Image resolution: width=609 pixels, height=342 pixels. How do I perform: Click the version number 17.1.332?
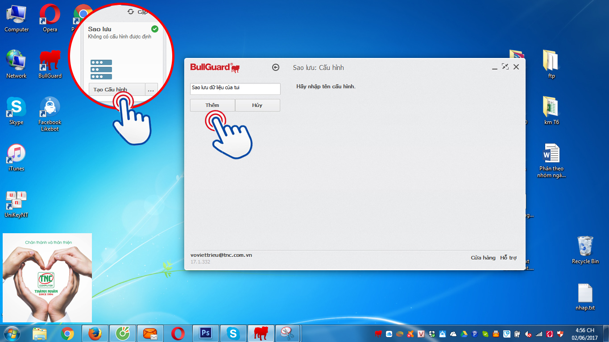[200, 262]
